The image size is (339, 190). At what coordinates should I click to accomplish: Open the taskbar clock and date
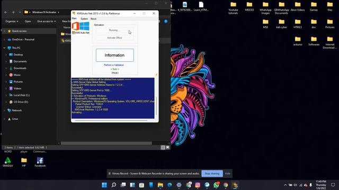(x=321, y=185)
